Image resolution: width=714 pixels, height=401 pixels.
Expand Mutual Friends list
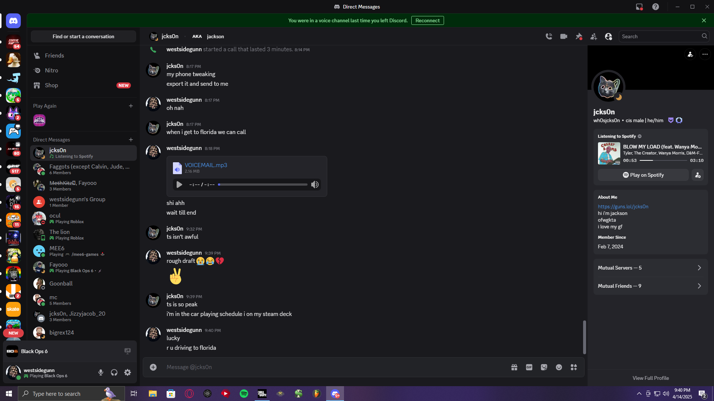(650, 286)
